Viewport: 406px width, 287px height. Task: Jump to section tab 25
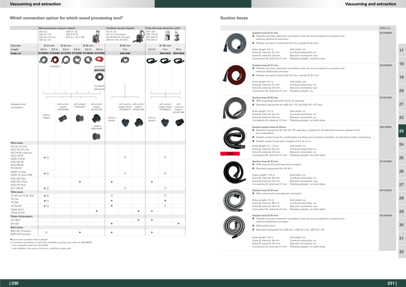pyautogui.click(x=402, y=158)
